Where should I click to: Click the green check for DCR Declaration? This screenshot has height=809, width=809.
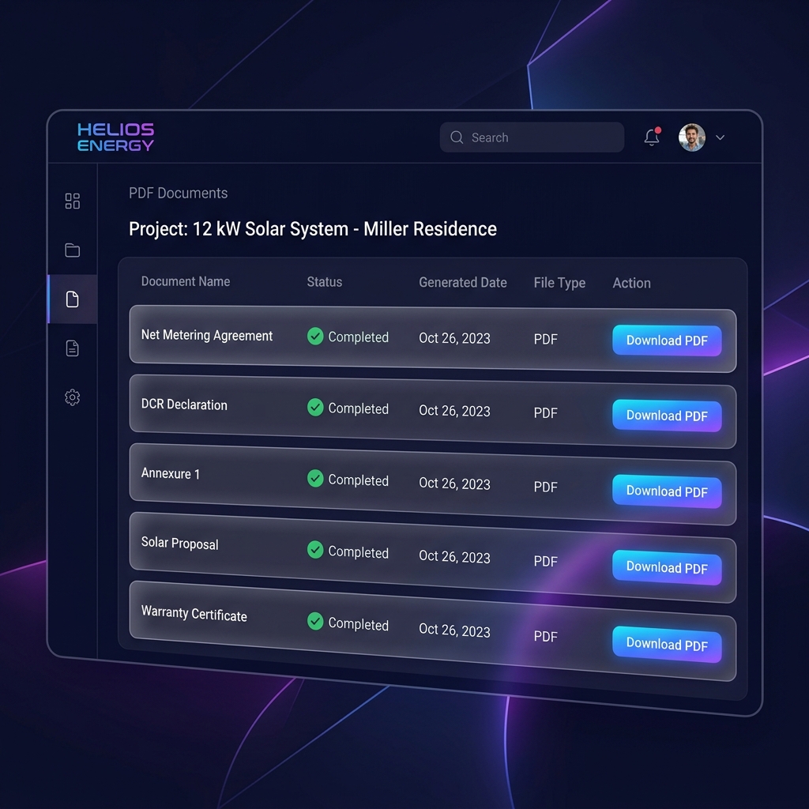click(315, 408)
